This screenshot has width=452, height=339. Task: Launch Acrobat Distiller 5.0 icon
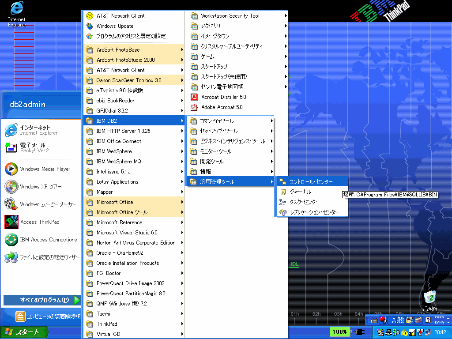point(194,97)
